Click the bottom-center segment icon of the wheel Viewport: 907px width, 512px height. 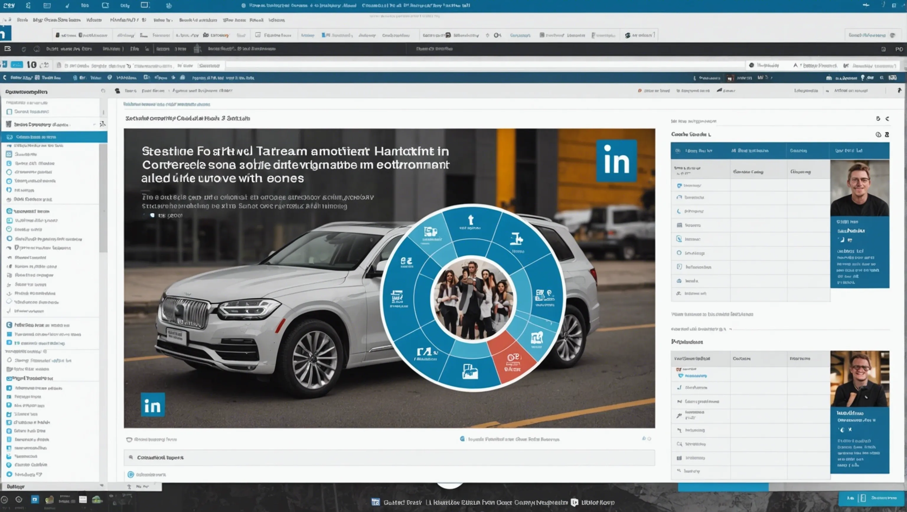coord(470,372)
